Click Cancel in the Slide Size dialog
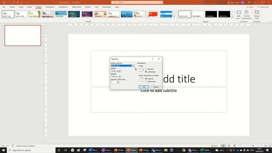272x153 pixels. click(x=156, y=87)
